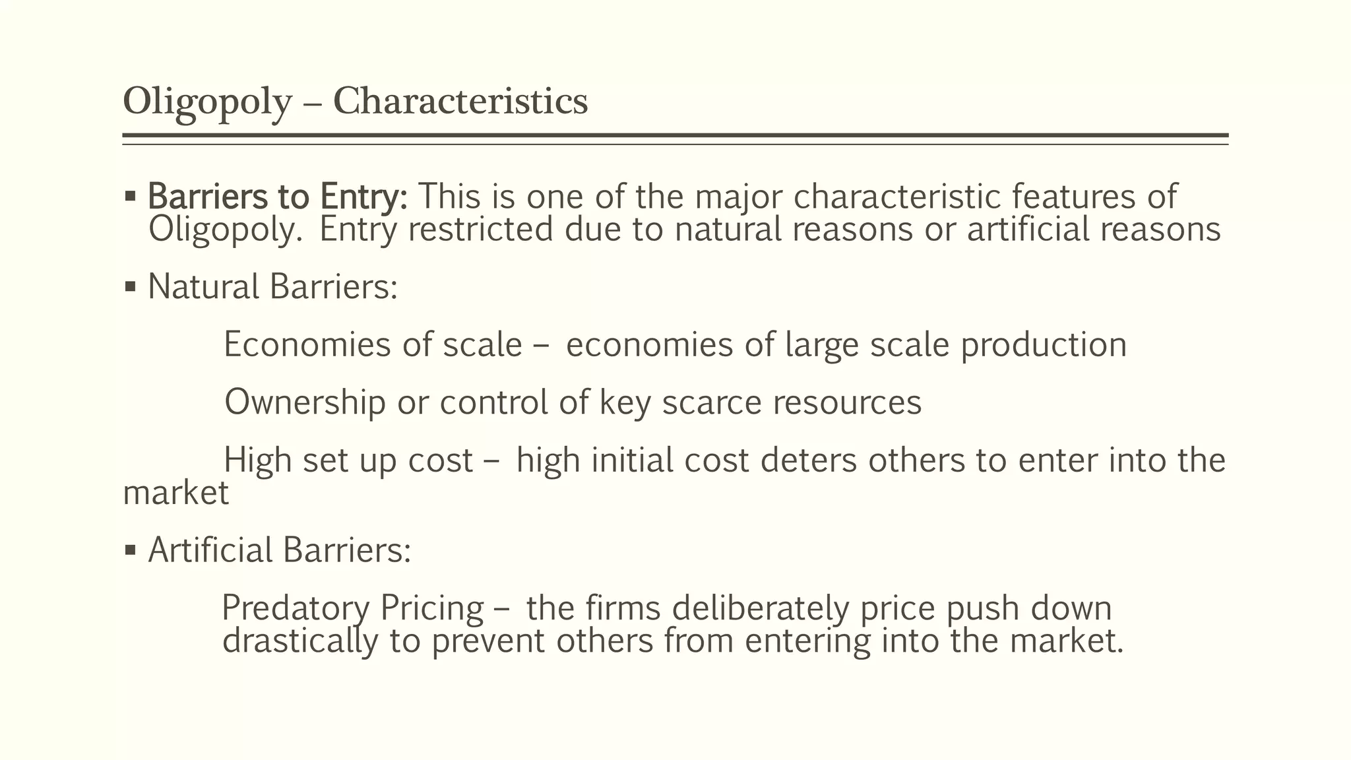This screenshot has width=1351, height=760.
Task: Click the line starting with drastically to prevent
Action: coord(672,641)
